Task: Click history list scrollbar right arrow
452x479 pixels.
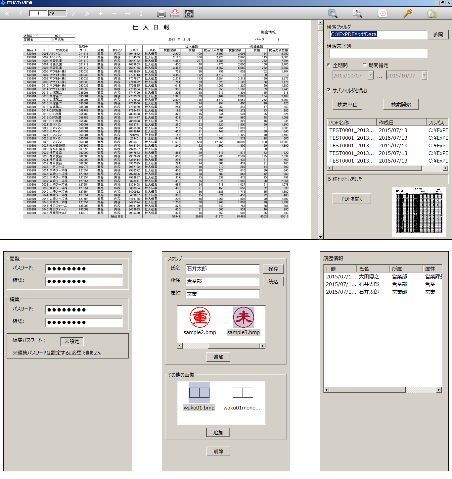Action: point(439,390)
